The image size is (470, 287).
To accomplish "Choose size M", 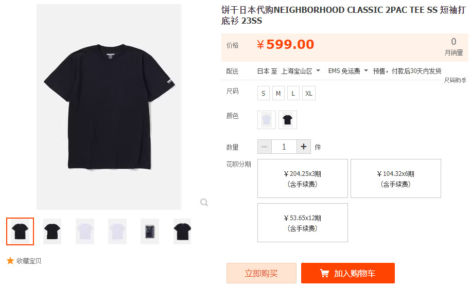I will point(278,93).
